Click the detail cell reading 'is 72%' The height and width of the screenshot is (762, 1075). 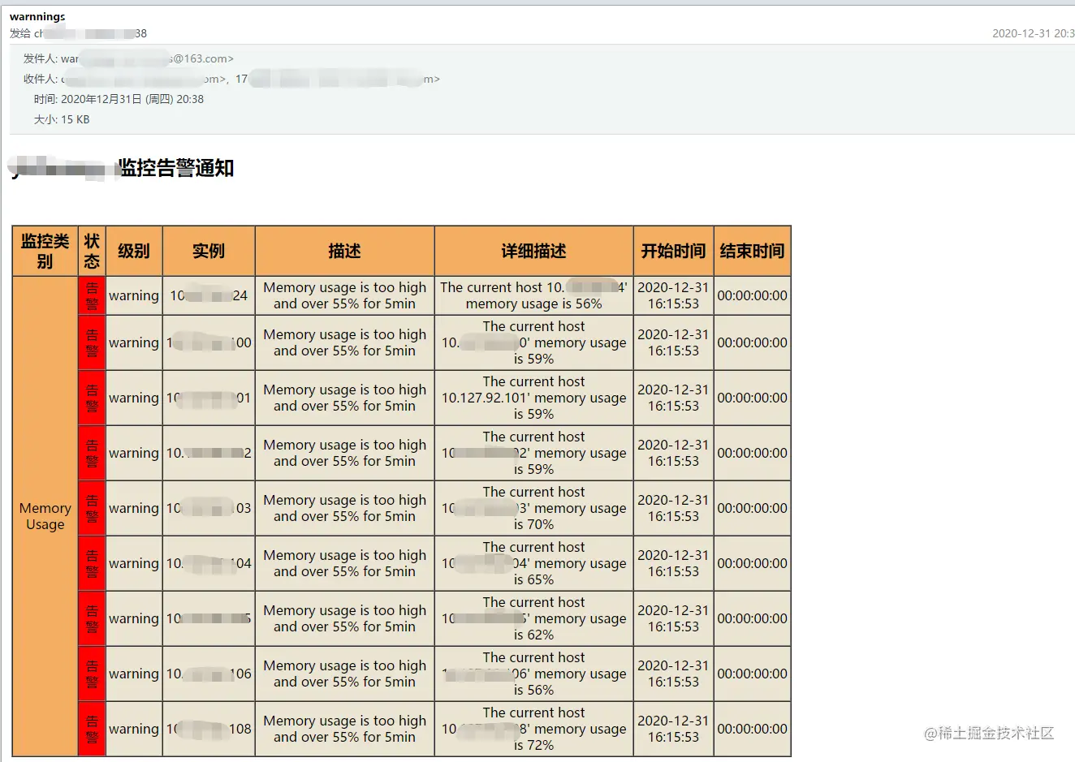[533, 729]
